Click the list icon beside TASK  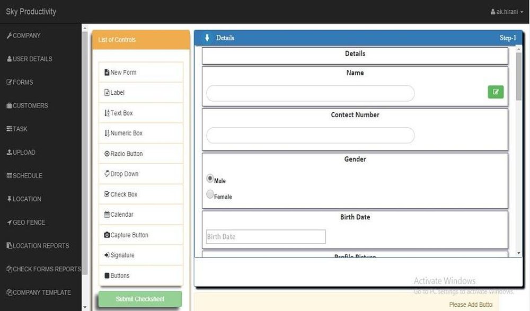click(10, 129)
